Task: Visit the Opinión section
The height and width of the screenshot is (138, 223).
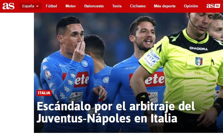Action: tap(191, 6)
